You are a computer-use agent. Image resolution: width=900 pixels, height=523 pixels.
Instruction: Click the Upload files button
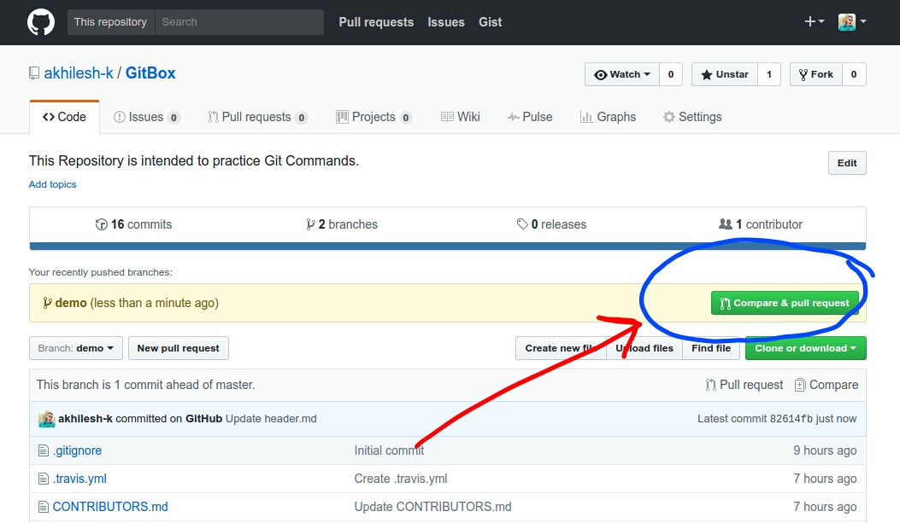pos(644,348)
